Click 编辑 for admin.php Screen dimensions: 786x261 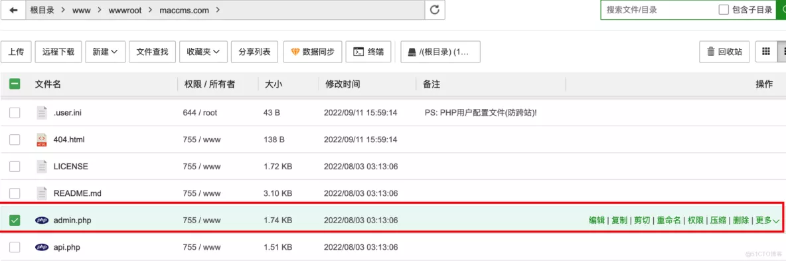click(x=597, y=220)
